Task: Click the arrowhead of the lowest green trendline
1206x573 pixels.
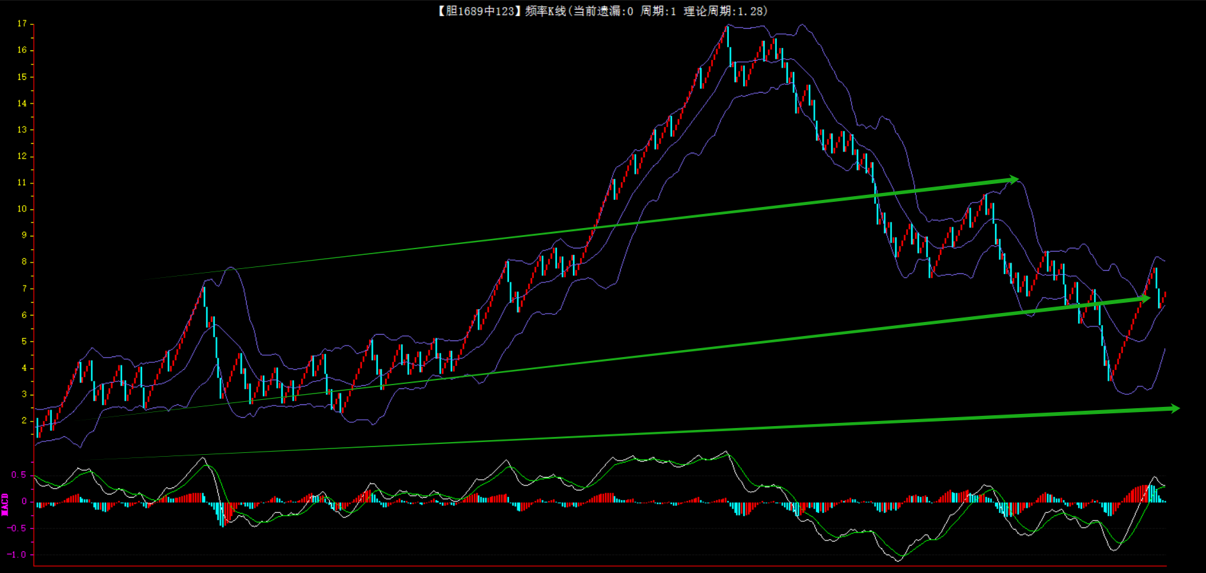Action: pyautogui.click(x=1174, y=408)
